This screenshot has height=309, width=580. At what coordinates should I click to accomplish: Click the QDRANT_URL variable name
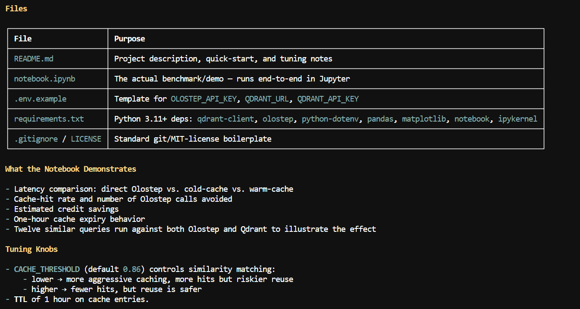[x=267, y=99]
